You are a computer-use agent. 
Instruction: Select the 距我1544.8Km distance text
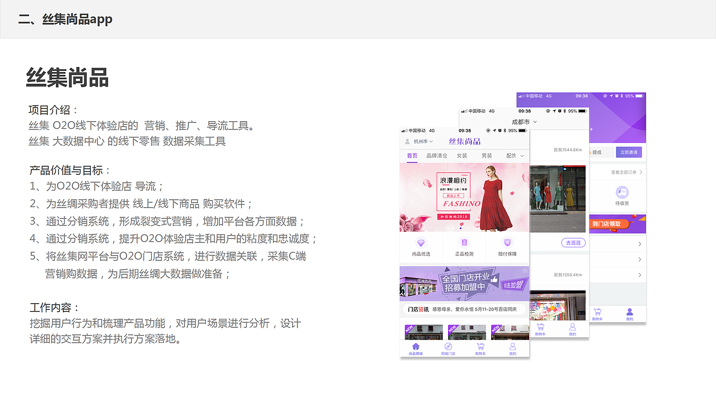pos(568,150)
